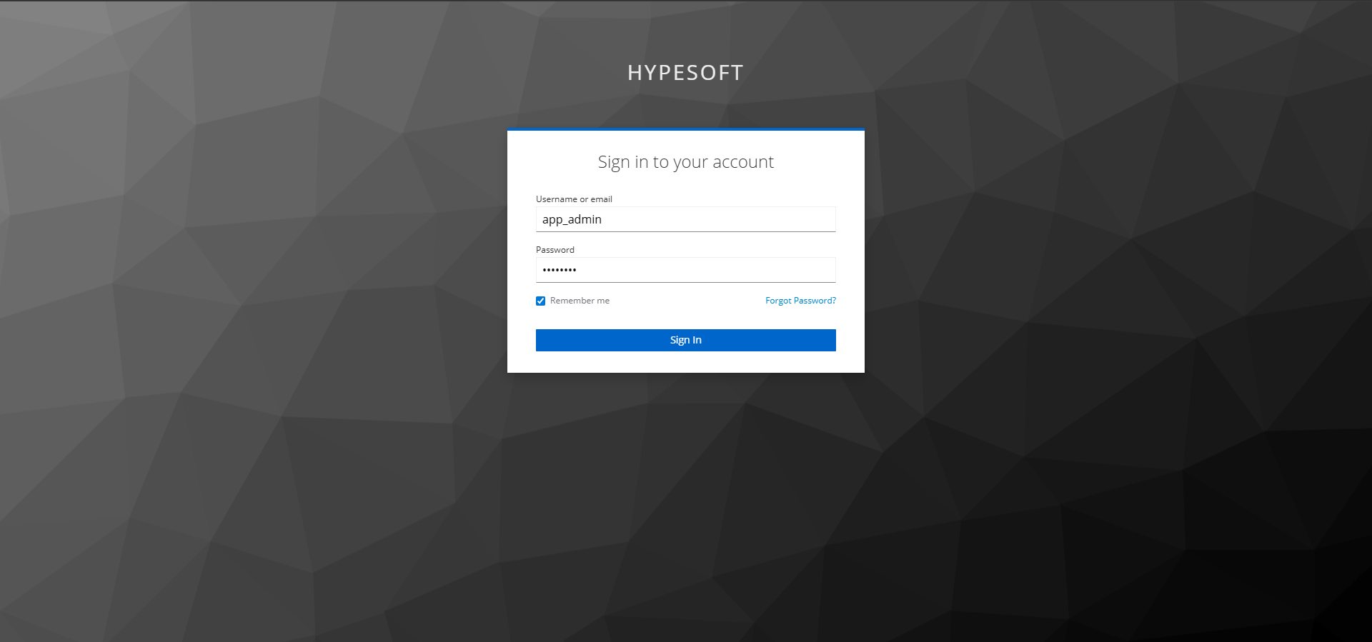Click the blue top border of login card
Screen dimensions: 1372x642
pos(686,129)
